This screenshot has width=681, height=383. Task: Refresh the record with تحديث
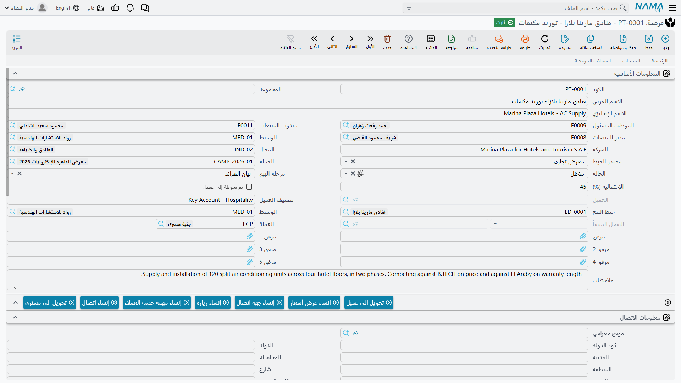click(545, 42)
